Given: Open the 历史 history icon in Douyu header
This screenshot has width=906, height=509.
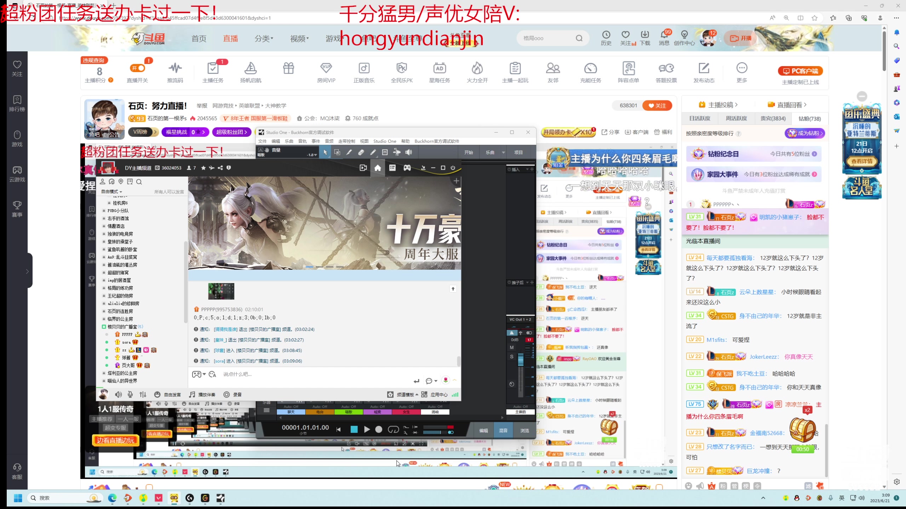Looking at the screenshot, I should pyautogui.click(x=606, y=38).
